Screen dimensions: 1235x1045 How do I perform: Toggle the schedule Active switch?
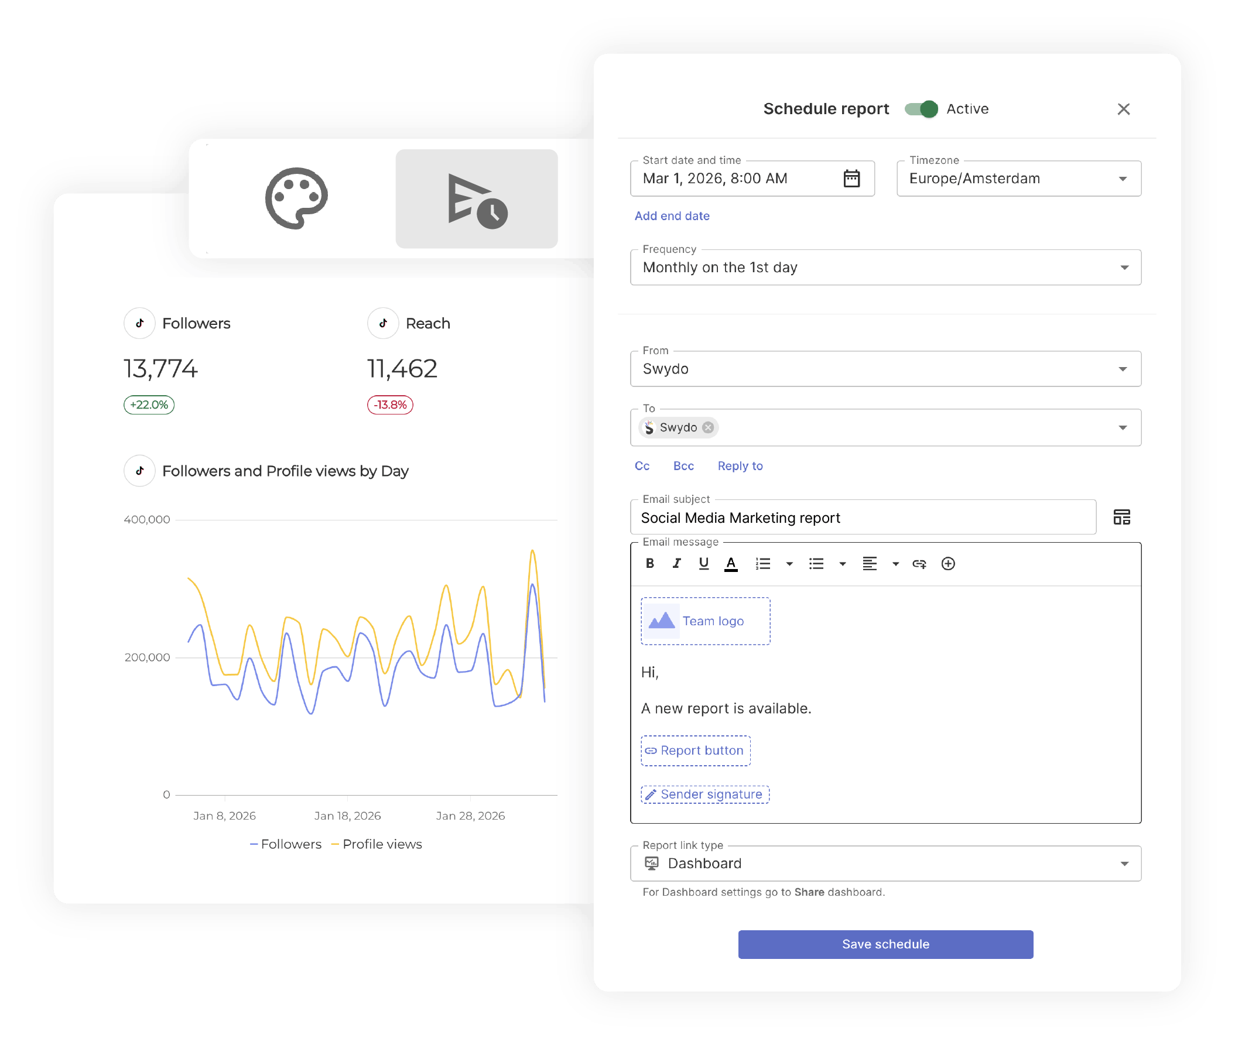coord(921,109)
